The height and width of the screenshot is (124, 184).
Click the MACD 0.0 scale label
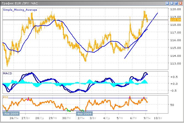coord(174,84)
